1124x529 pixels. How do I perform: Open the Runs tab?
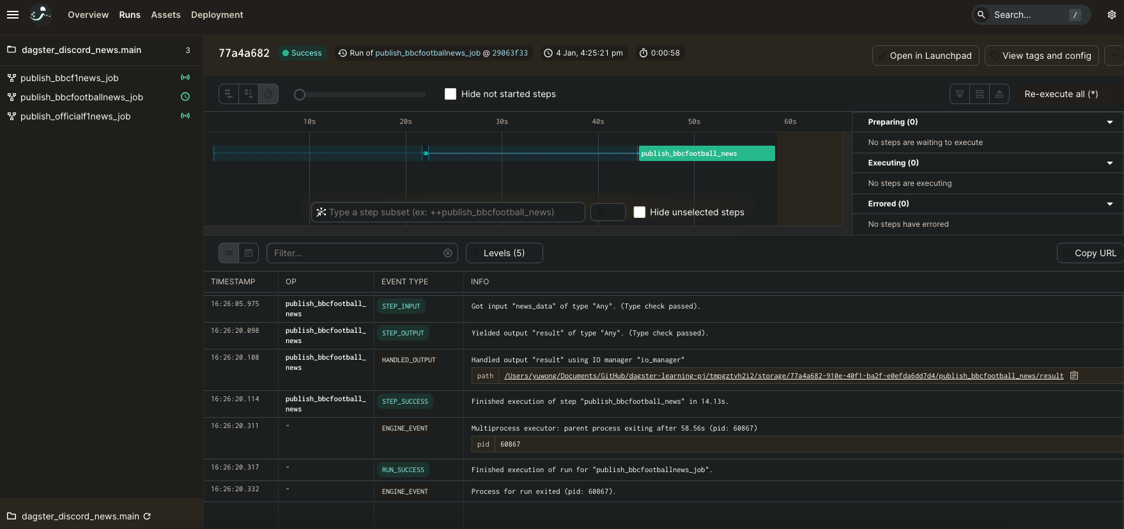(130, 15)
